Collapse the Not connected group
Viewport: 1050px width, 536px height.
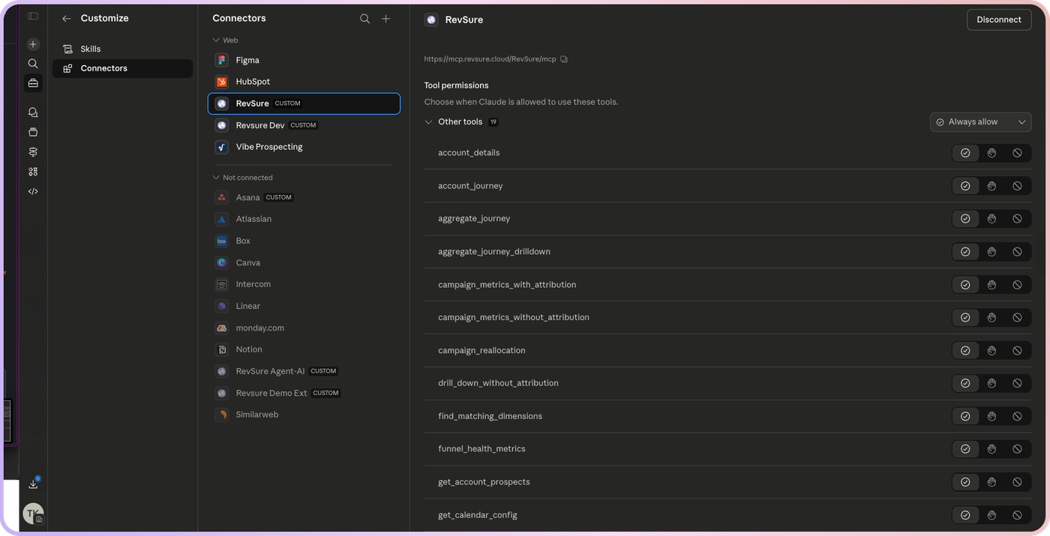coord(216,178)
